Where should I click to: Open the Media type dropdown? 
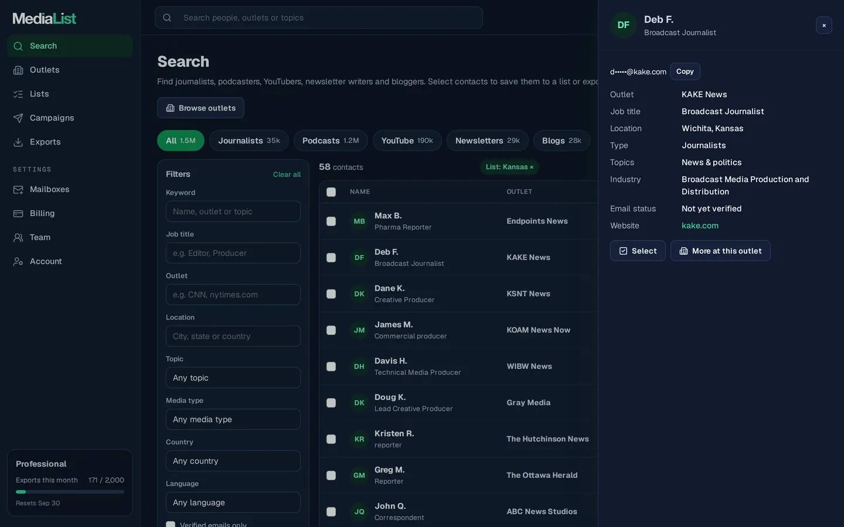coord(233,419)
